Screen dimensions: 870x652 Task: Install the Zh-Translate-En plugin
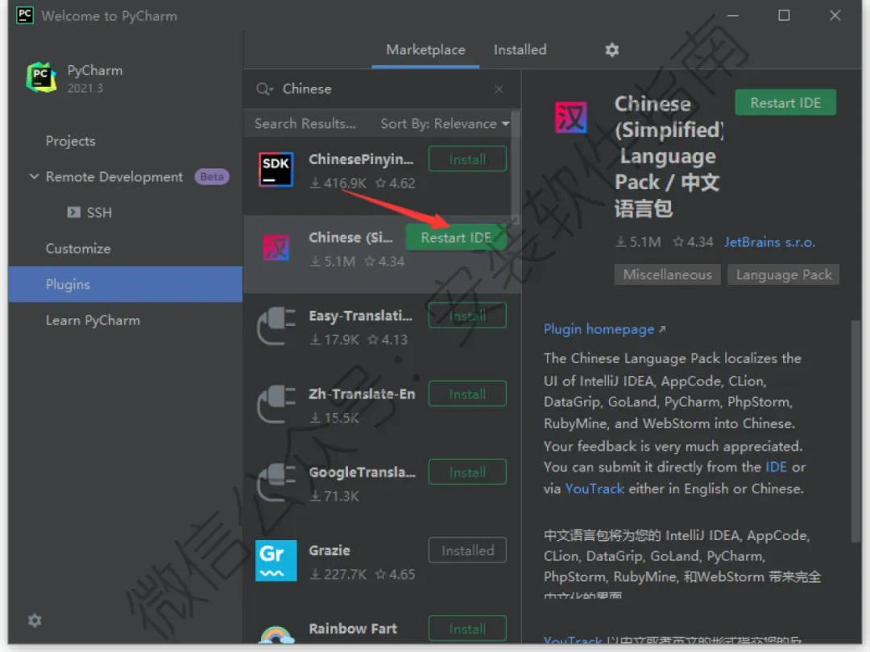467,394
